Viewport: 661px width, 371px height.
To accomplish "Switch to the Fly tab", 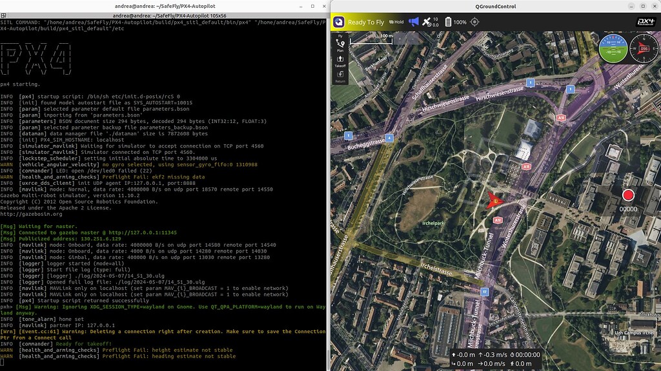I will pyautogui.click(x=339, y=37).
